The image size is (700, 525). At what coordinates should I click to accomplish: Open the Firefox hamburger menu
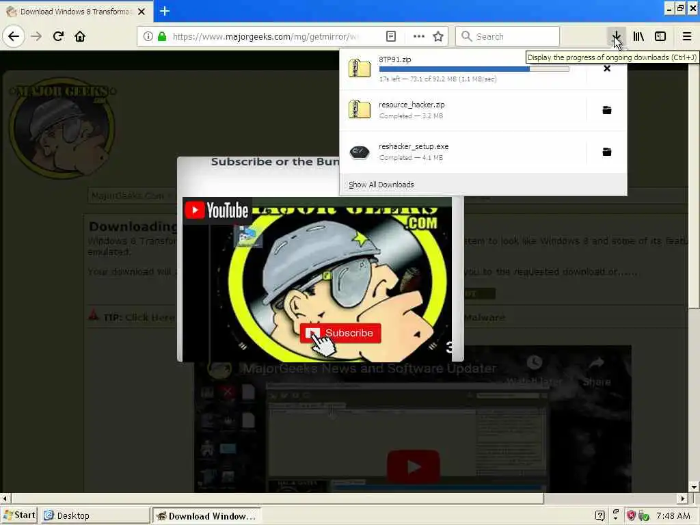[687, 36]
